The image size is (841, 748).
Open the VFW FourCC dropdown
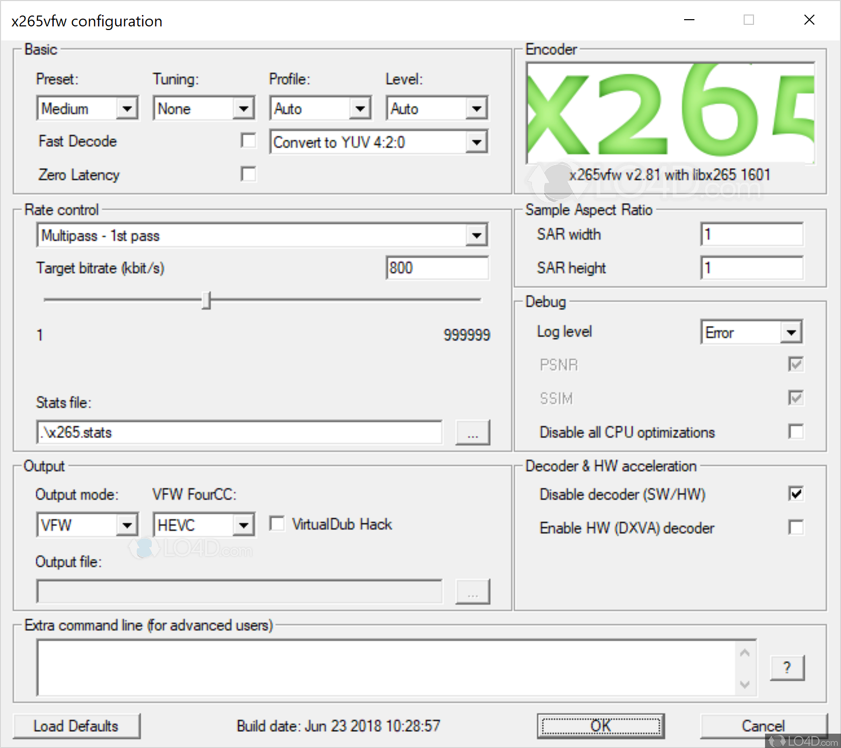[244, 524]
